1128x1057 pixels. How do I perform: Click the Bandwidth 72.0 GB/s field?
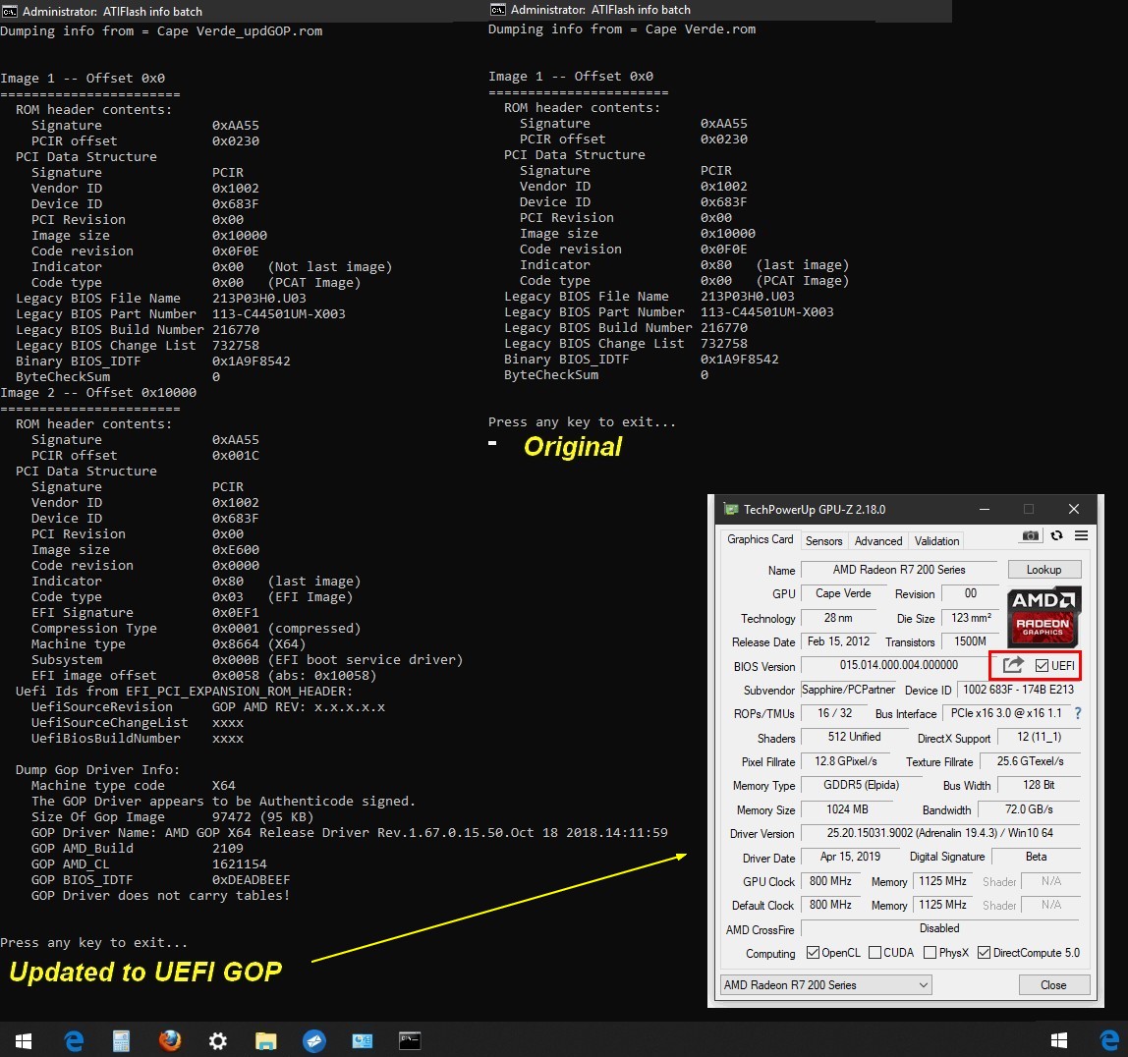1029,808
